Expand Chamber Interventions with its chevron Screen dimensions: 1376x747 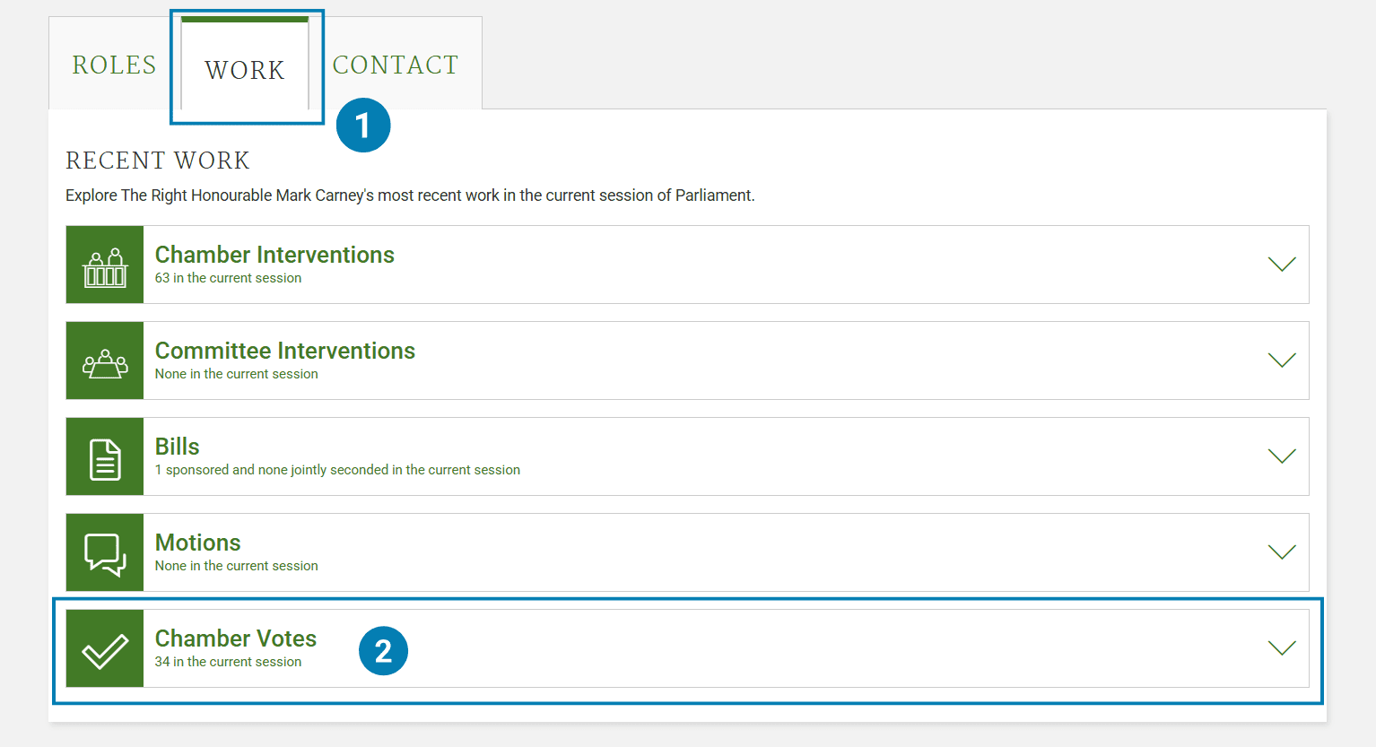coord(1282,265)
